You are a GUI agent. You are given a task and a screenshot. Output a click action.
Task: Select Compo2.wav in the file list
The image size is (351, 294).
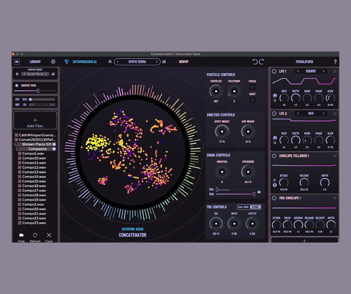click(33, 204)
